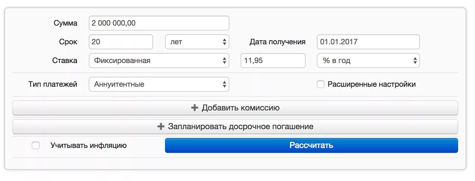The height and width of the screenshot is (181, 475).
Task: Click the plus icon beside Запланировать досрочное погашение
Action: pyautogui.click(x=161, y=127)
